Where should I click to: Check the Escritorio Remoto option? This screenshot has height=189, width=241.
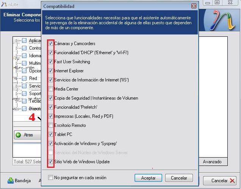point(51,125)
